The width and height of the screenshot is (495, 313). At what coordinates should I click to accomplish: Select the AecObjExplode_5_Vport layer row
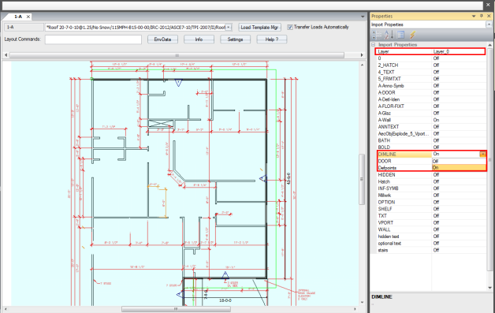(x=431, y=133)
